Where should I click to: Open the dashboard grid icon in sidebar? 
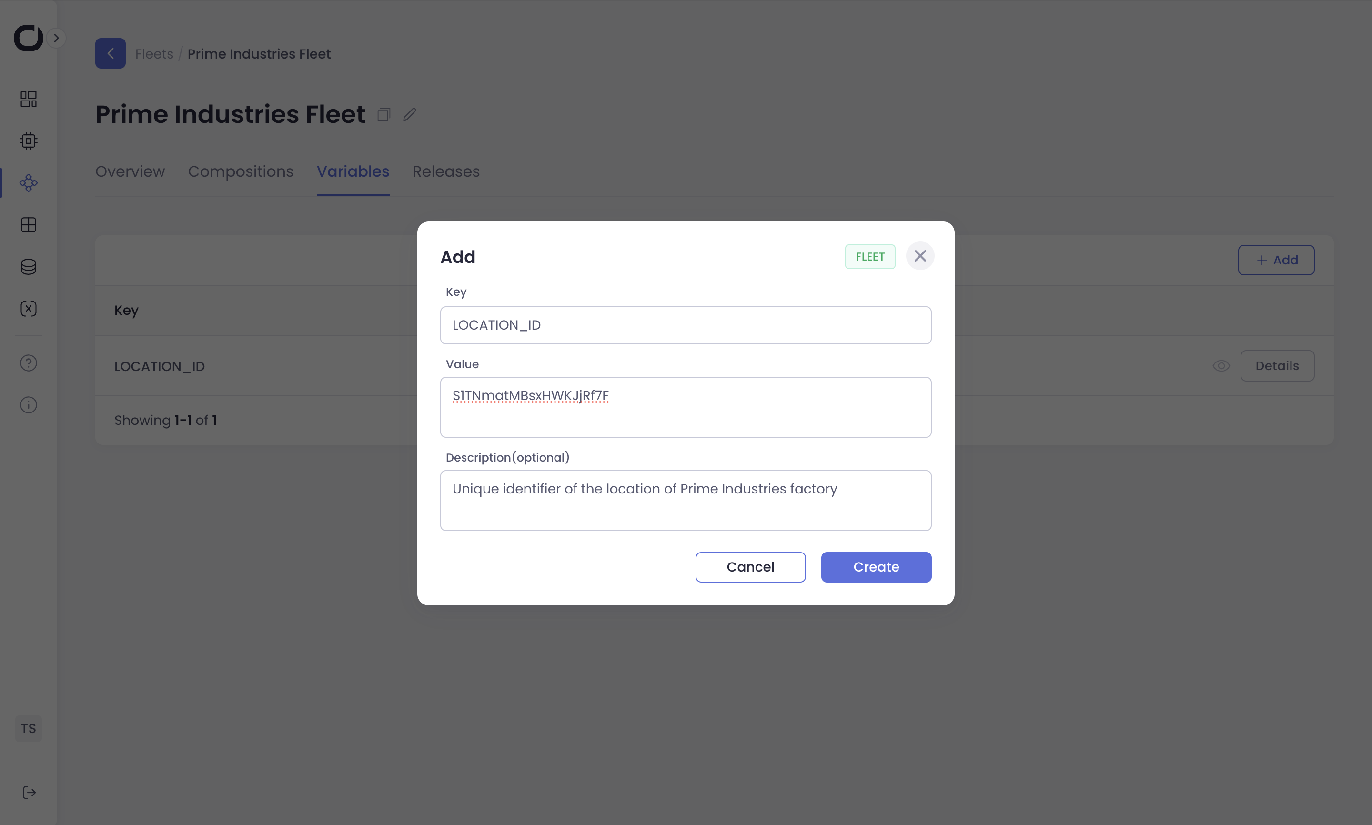coord(29,99)
